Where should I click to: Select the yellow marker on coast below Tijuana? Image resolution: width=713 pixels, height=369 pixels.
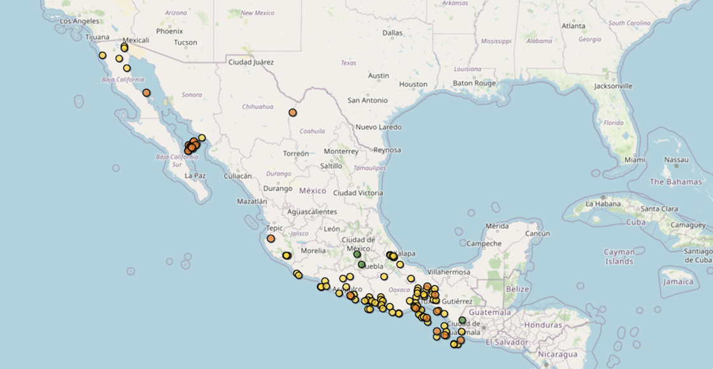(x=102, y=55)
